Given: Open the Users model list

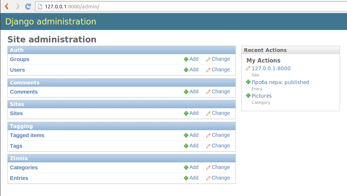Looking at the screenshot, I should pyautogui.click(x=17, y=70).
